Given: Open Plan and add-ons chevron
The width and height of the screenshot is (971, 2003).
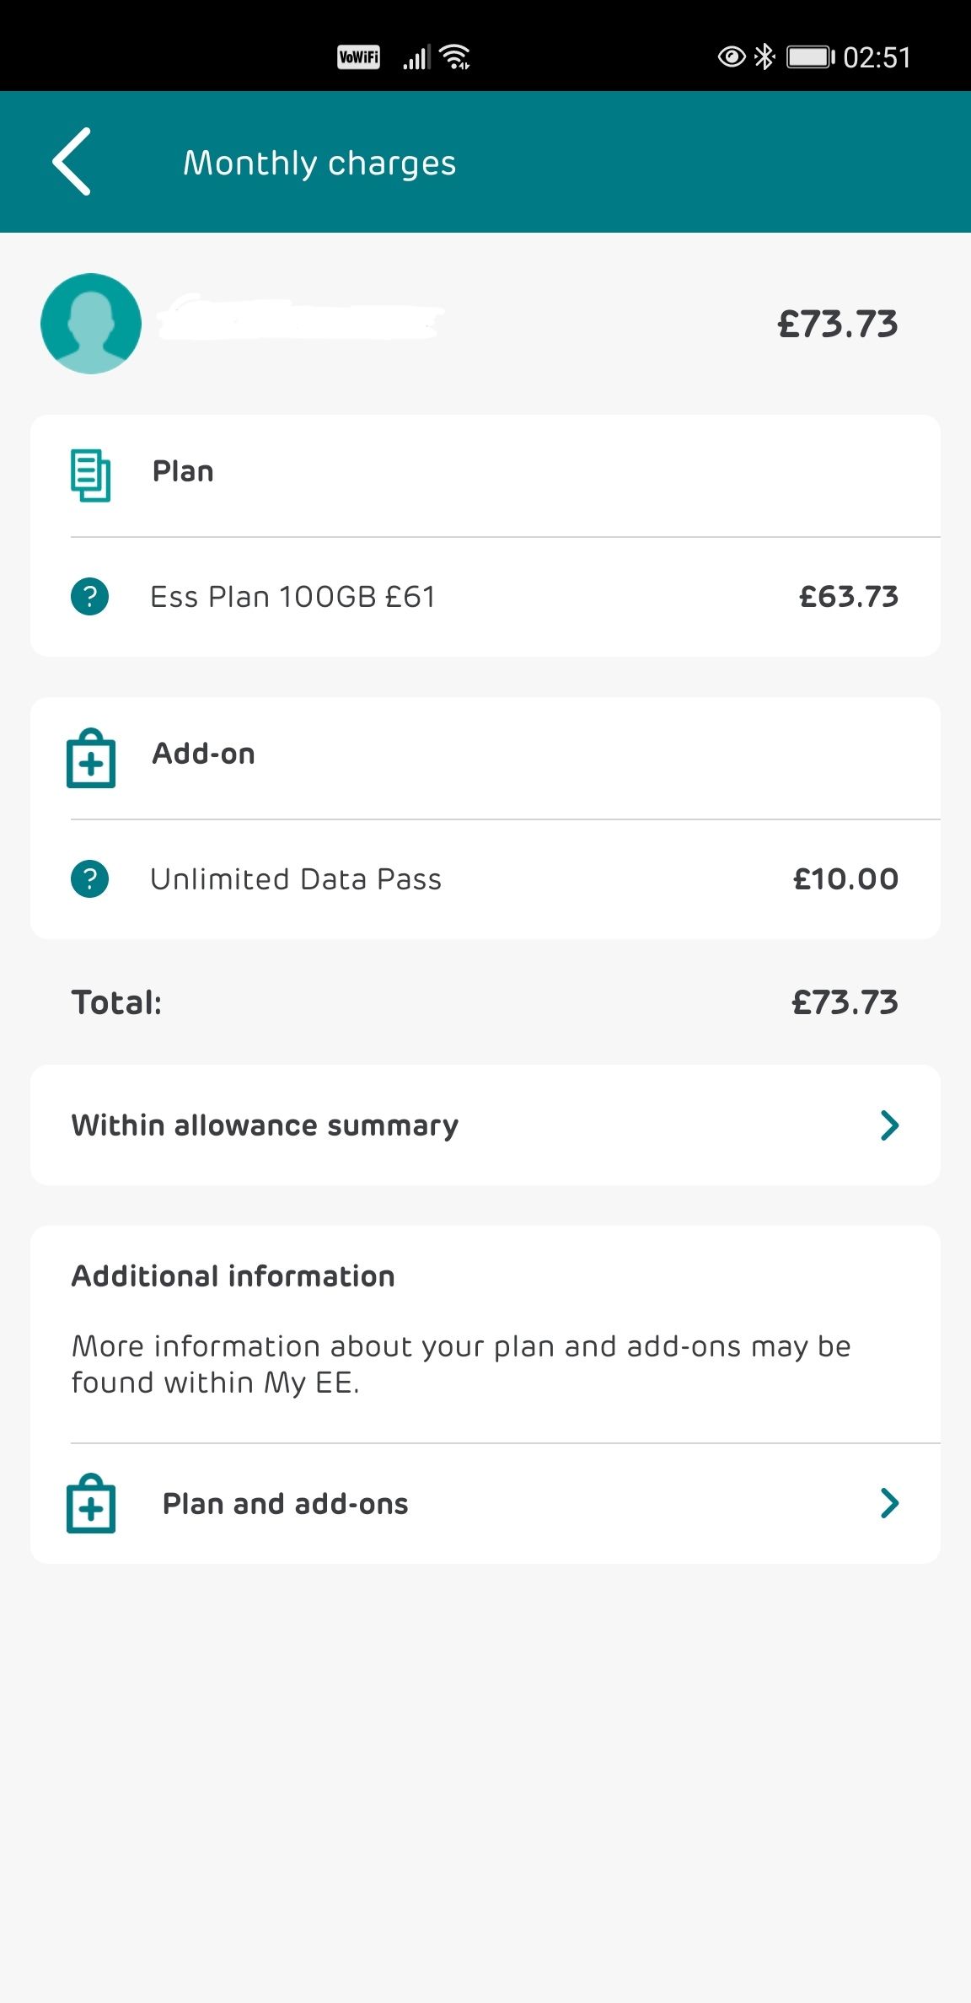Looking at the screenshot, I should pyautogui.click(x=889, y=1503).
